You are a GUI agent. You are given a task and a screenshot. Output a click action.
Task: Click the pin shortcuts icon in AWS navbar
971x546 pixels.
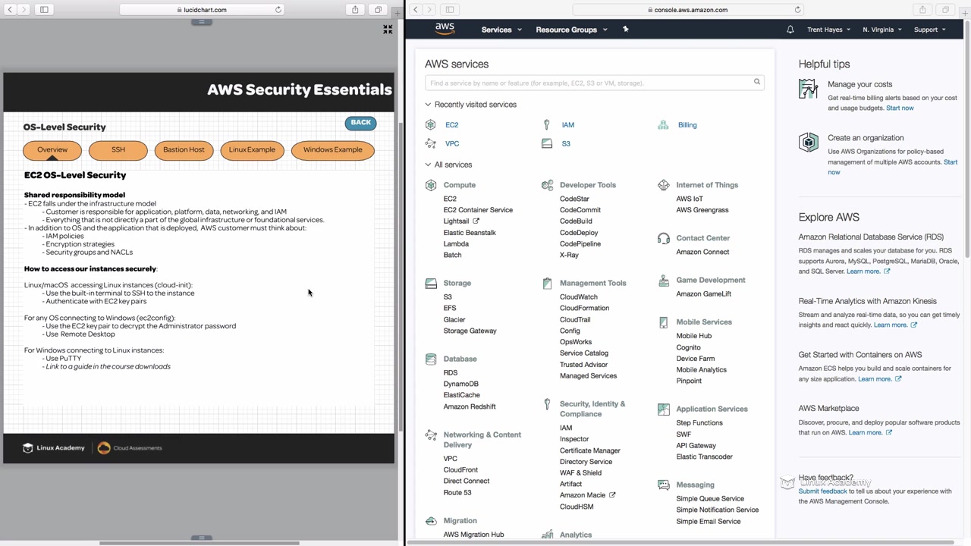tap(626, 29)
